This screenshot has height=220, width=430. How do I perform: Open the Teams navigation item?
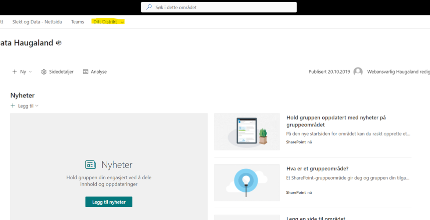tap(78, 22)
